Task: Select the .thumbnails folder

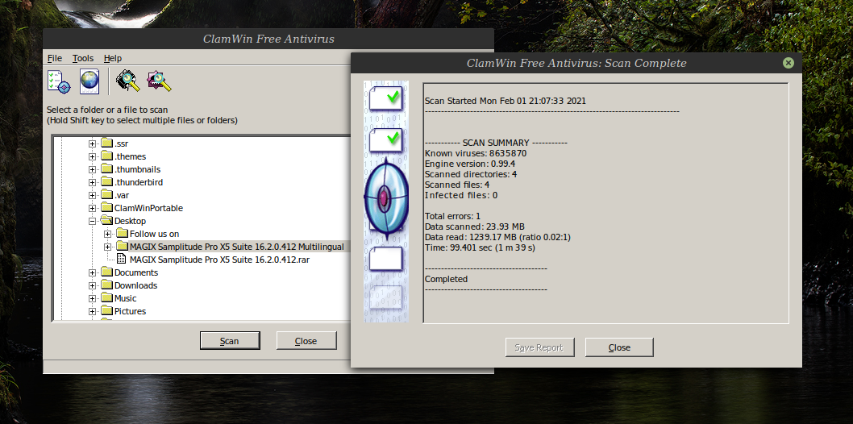Action: [137, 169]
